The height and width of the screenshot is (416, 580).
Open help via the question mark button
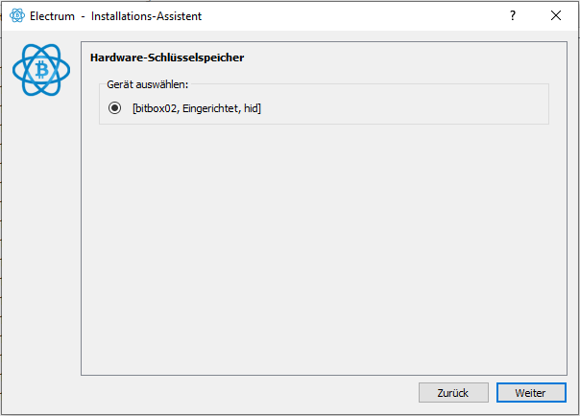pyautogui.click(x=513, y=15)
